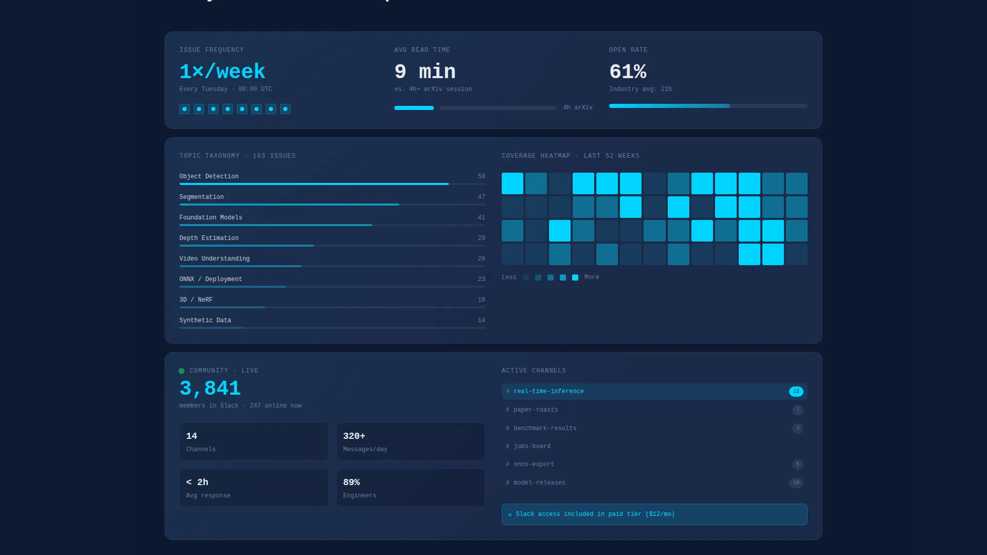Image resolution: width=987 pixels, height=555 pixels.
Task: Click the count 14 for Synthetic Data
Action: (x=481, y=320)
